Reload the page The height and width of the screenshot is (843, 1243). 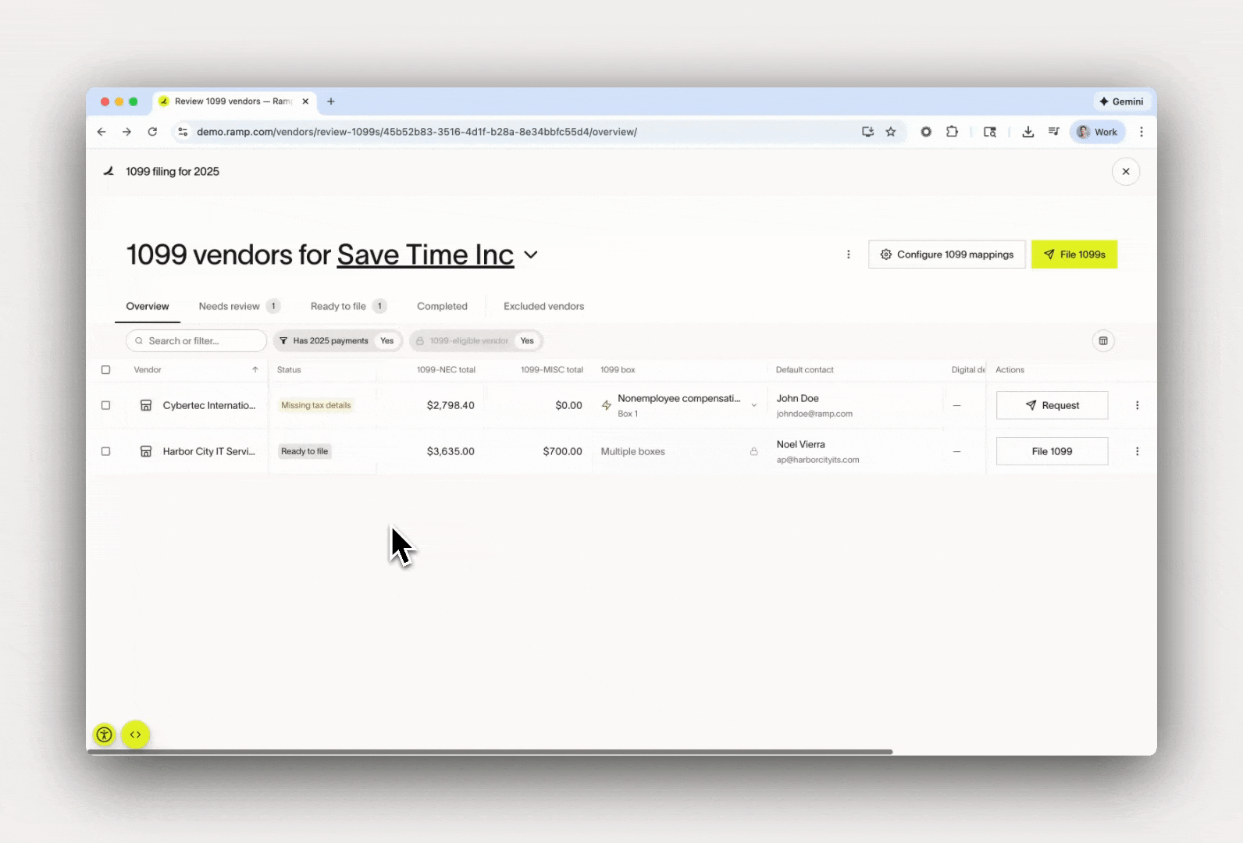click(x=152, y=132)
